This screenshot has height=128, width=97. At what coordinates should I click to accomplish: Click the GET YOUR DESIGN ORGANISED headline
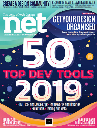(74, 23)
